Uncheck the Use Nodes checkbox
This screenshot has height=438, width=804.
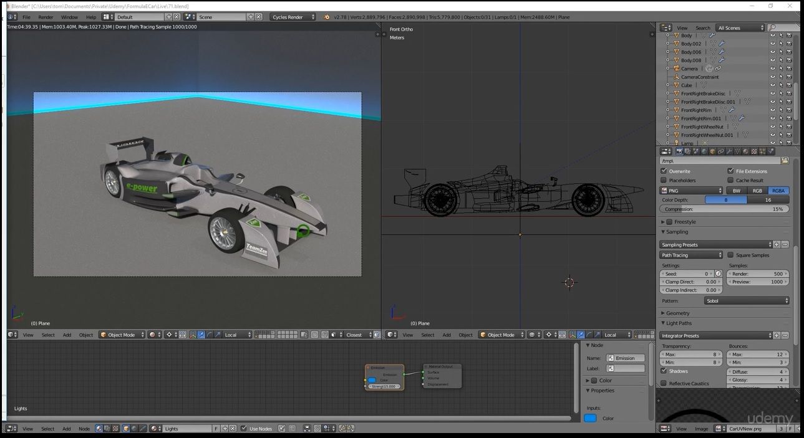[x=245, y=429]
